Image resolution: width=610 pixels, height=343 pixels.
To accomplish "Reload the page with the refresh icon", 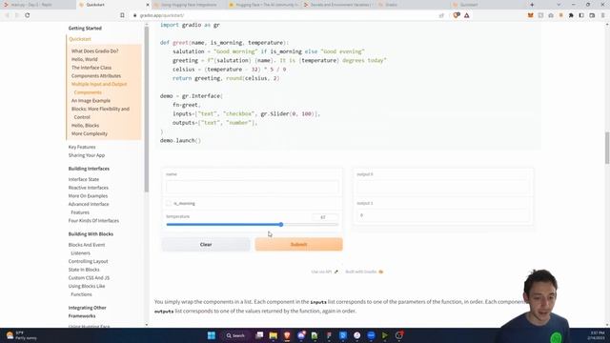I will pyautogui.click(x=28, y=15).
